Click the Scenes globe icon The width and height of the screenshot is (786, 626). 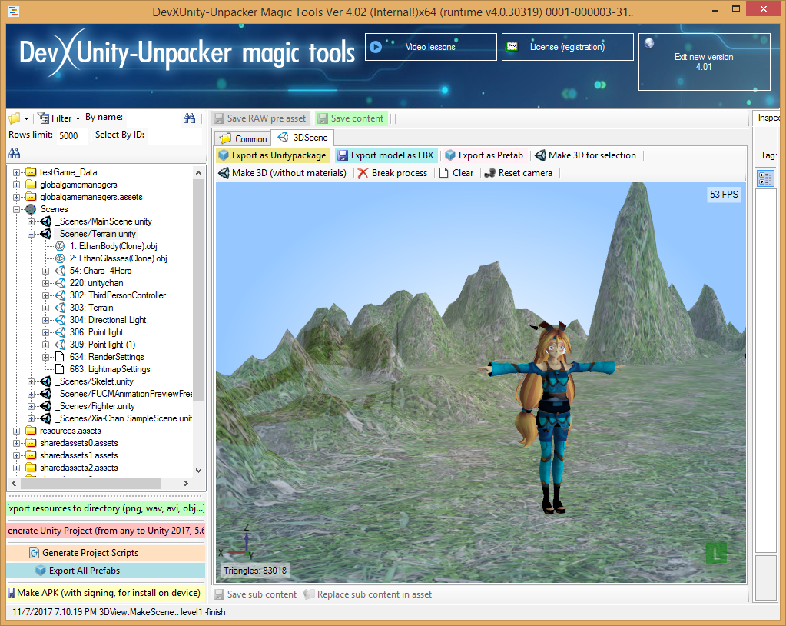coord(31,209)
